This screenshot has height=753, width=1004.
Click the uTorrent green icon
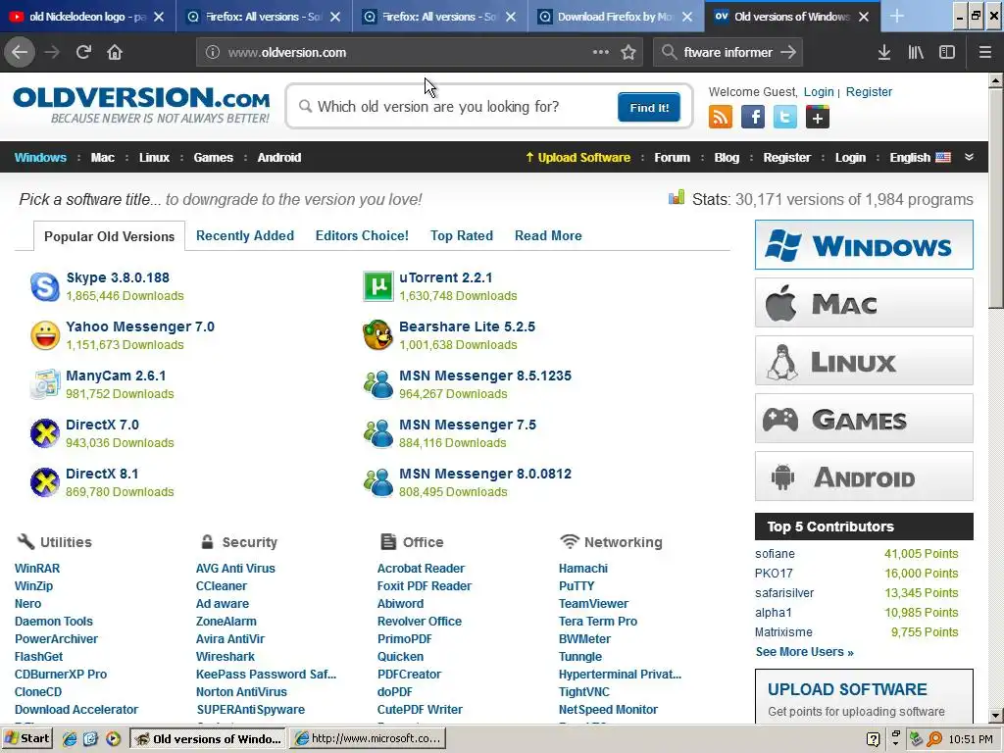coord(377,286)
